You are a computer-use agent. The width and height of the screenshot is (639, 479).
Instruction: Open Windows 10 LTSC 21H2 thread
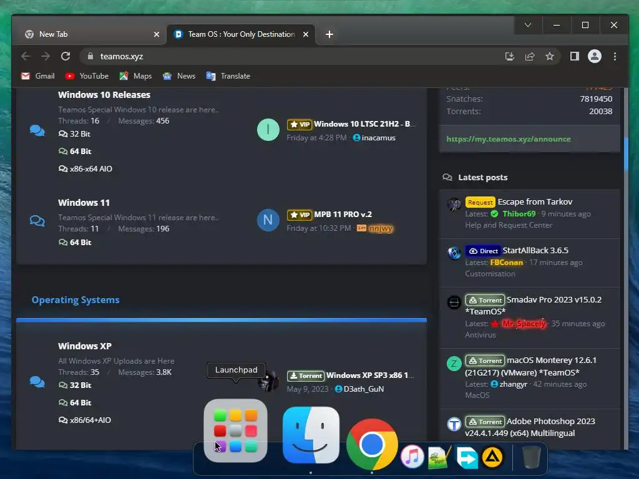coord(364,124)
